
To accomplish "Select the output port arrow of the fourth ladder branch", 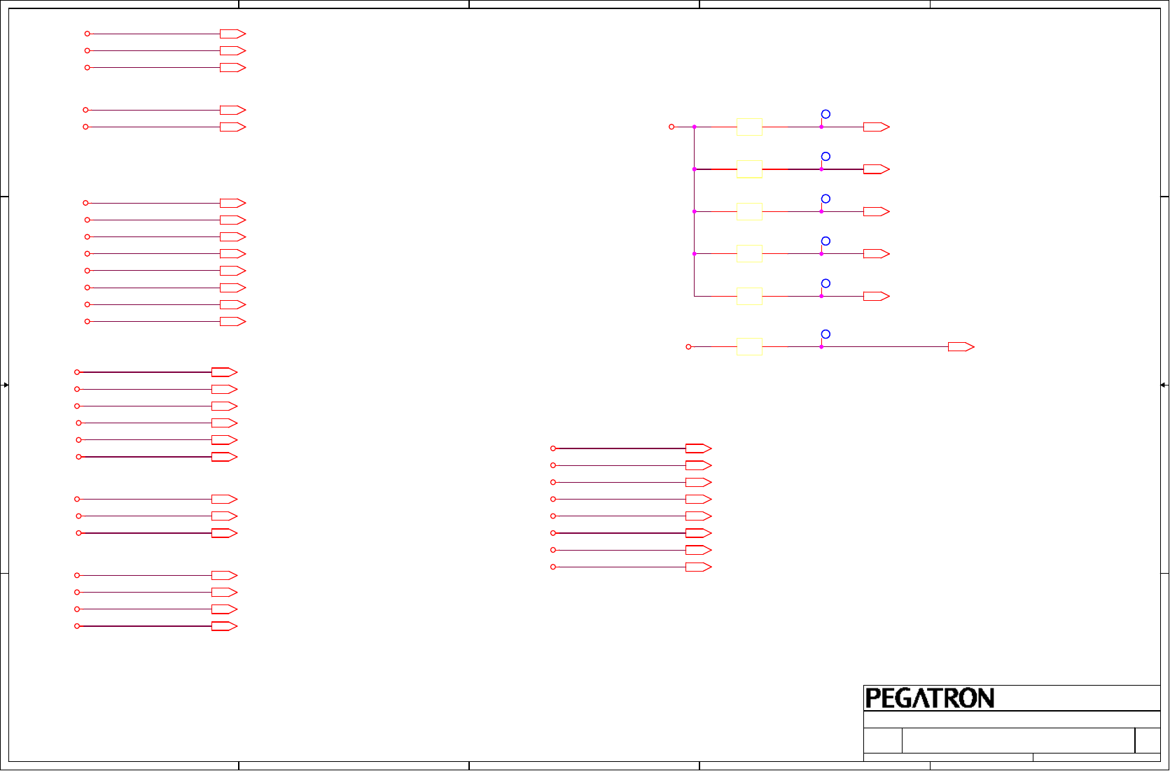I will pyautogui.click(x=877, y=254).
